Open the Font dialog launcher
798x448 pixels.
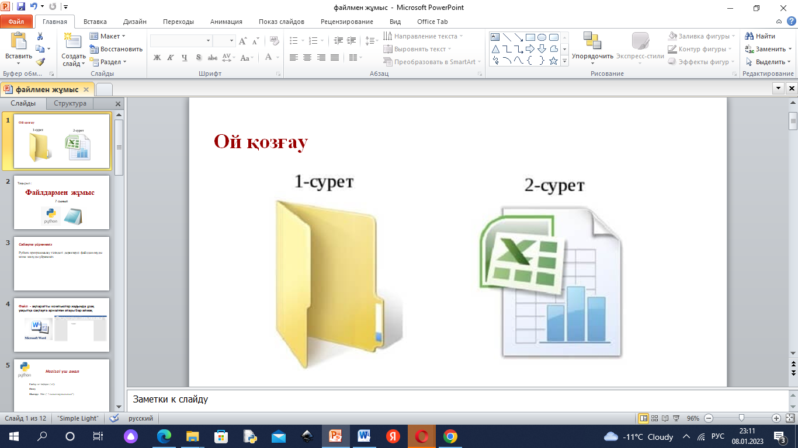[279, 74]
